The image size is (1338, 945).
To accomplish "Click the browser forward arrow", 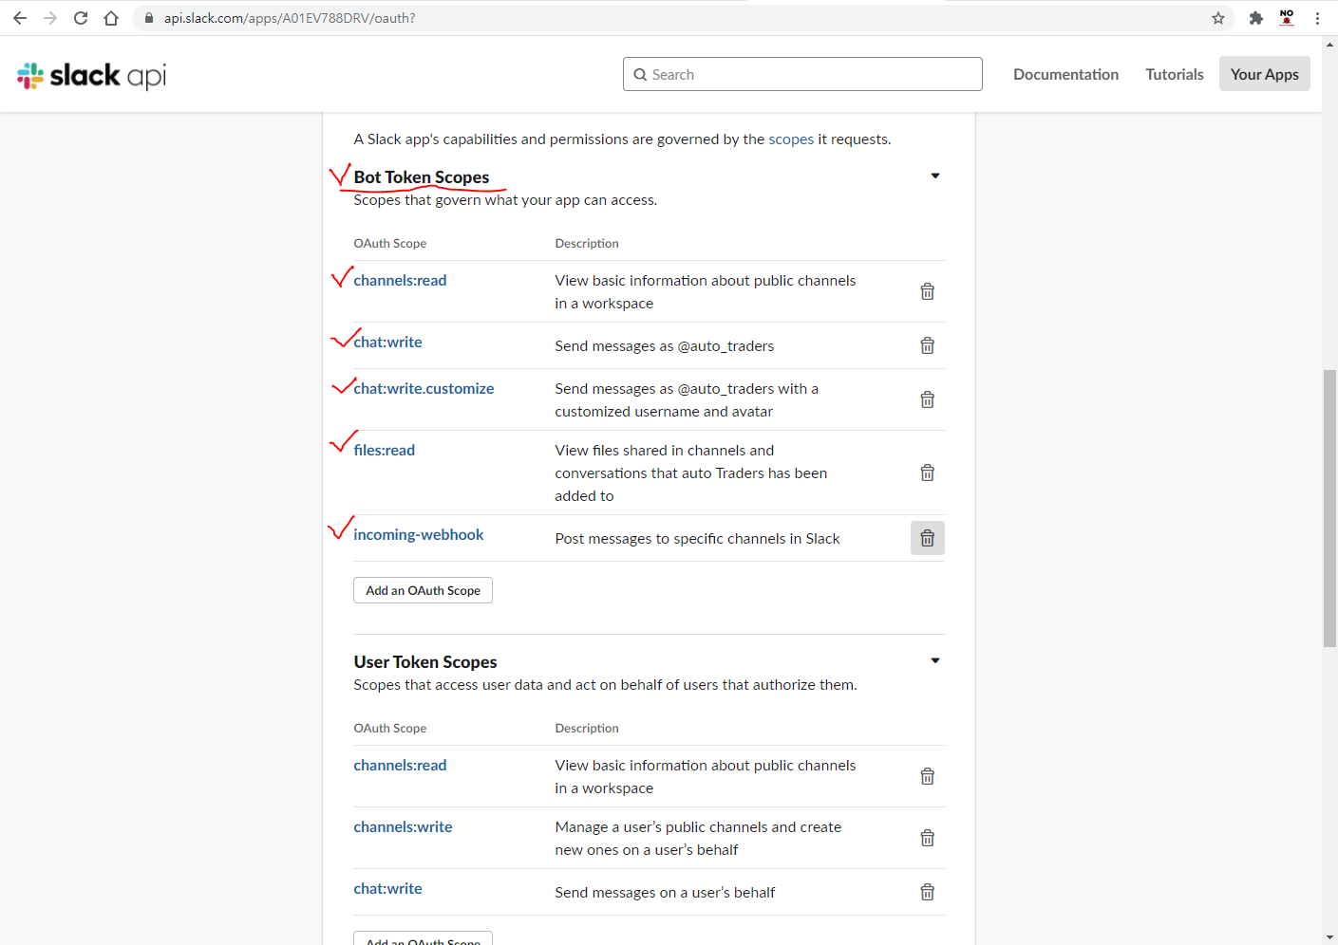I will pos(50,18).
